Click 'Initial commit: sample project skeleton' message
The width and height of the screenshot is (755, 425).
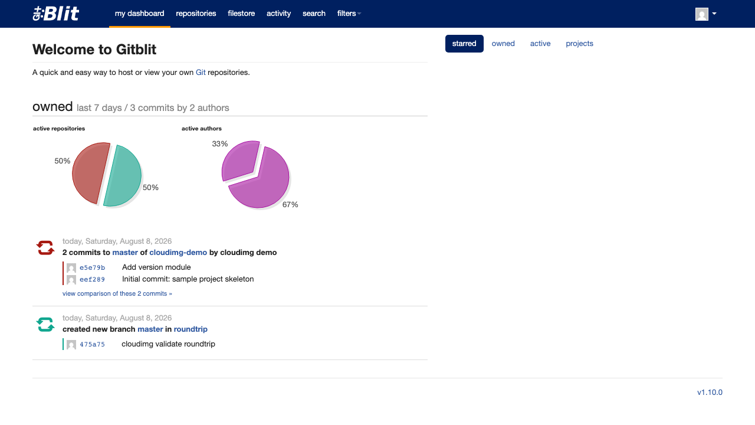click(188, 279)
